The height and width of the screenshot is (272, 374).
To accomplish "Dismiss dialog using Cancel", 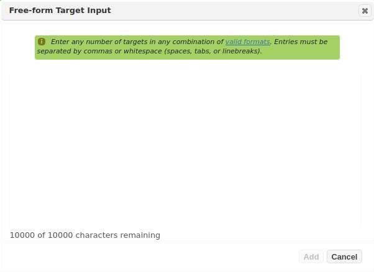I will 344,256.
